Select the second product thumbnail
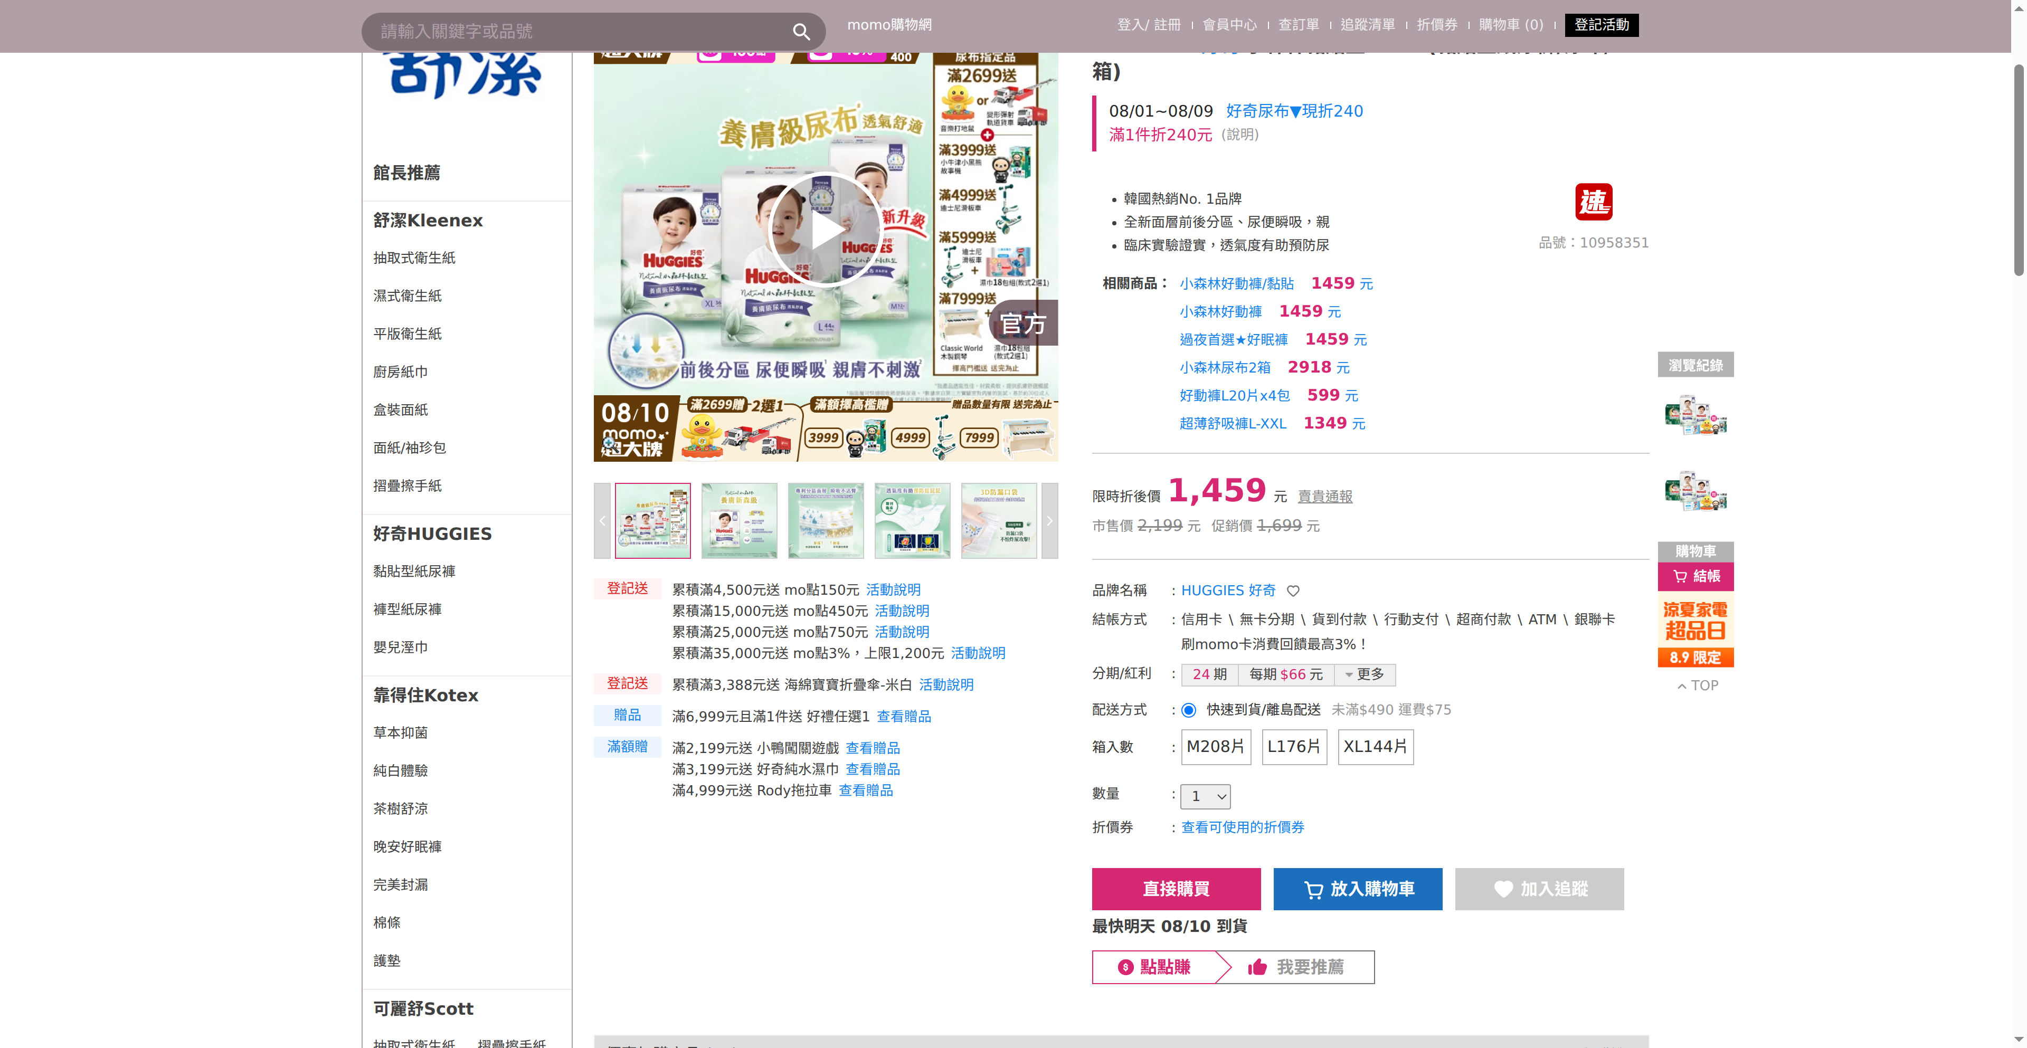 pyautogui.click(x=739, y=521)
